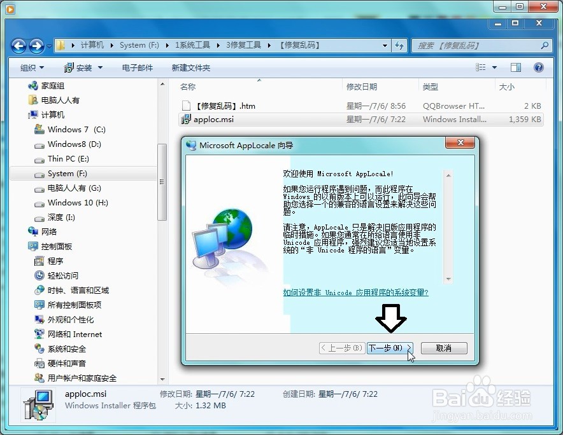Screen dimensions: 563x435
Task: Sort files by the 类型 column
Action: click(430, 86)
